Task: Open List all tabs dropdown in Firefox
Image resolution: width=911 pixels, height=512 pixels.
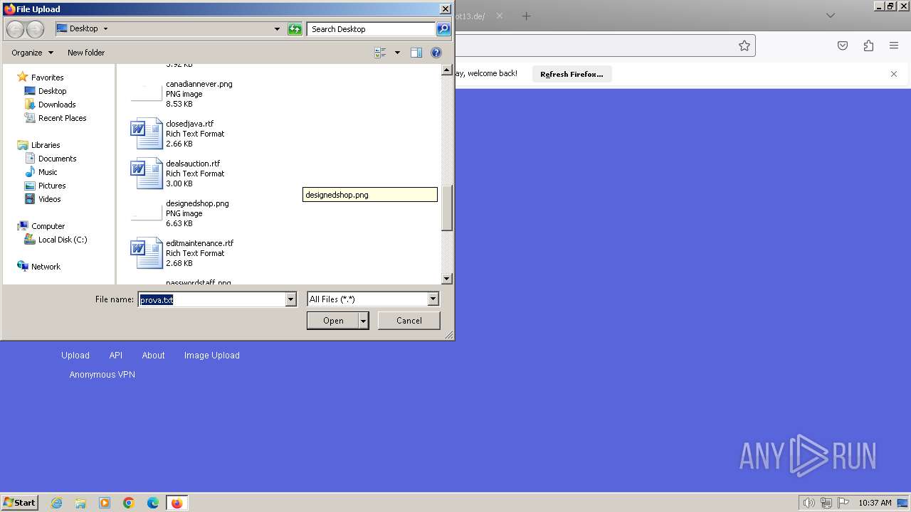Action: click(x=831, y=16)
